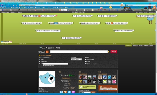
Task: Tick the only-friends-can-reply checkbox
Action: click(x=85, y=59)
